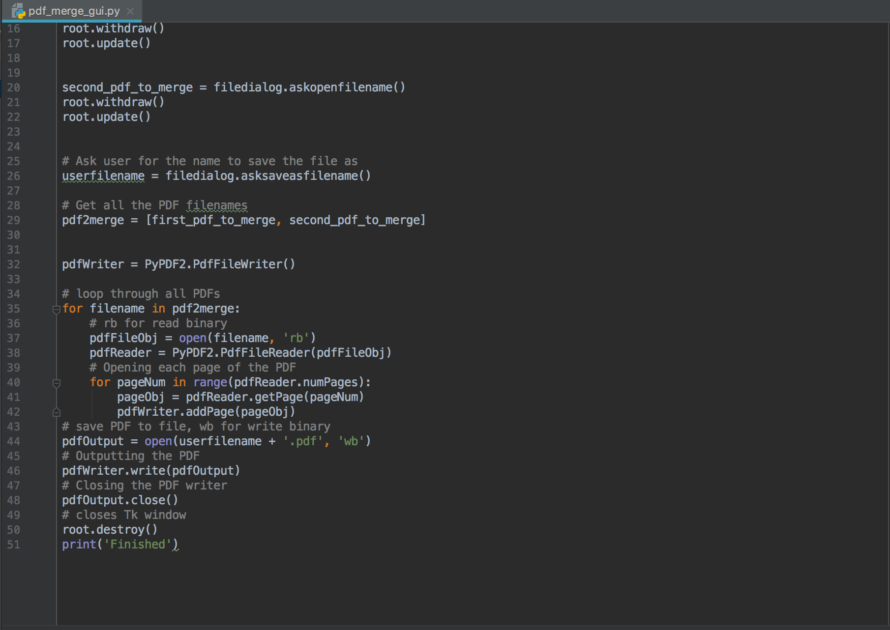Click the asksaveasfilename call on line 26
890x630 pixels.
click(299, 176)
